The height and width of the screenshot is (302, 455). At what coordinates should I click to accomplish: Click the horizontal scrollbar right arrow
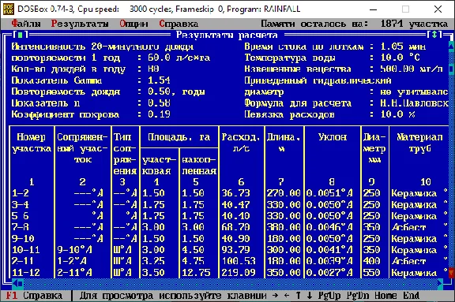(440, 283)
